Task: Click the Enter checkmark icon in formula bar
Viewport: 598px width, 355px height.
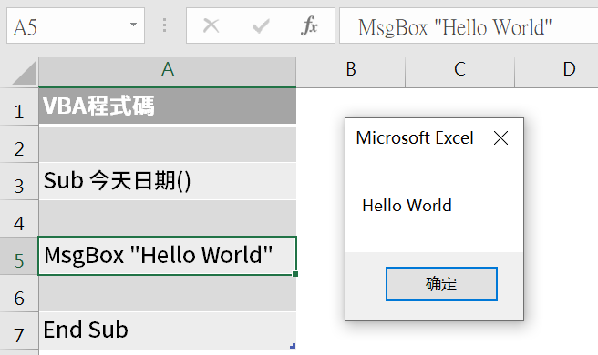Action: (261, 26)
